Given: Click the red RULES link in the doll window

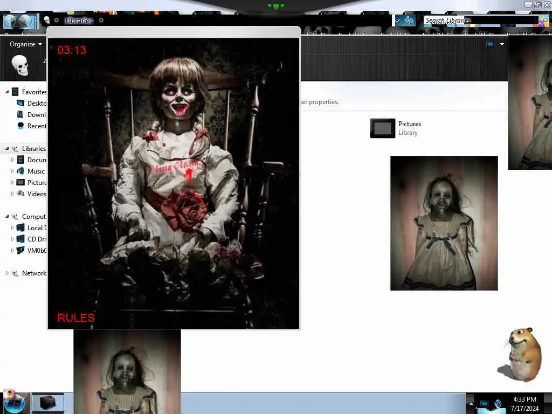Looking at the screenshot, I should (x=76, y=318).
